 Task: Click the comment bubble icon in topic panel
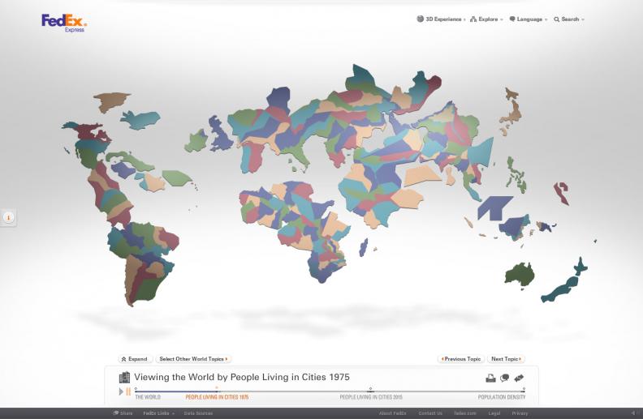tap(504, 378)
